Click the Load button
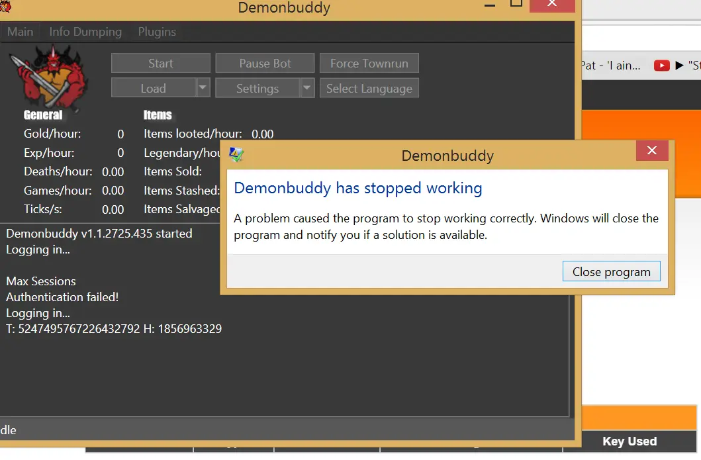 pyautogui.click(x=153, y=88)
